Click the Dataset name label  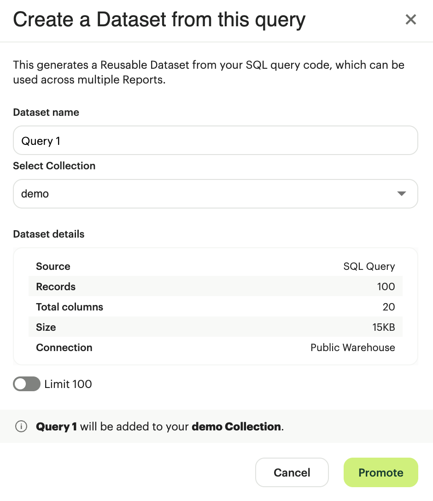click(x=46, y=113)
